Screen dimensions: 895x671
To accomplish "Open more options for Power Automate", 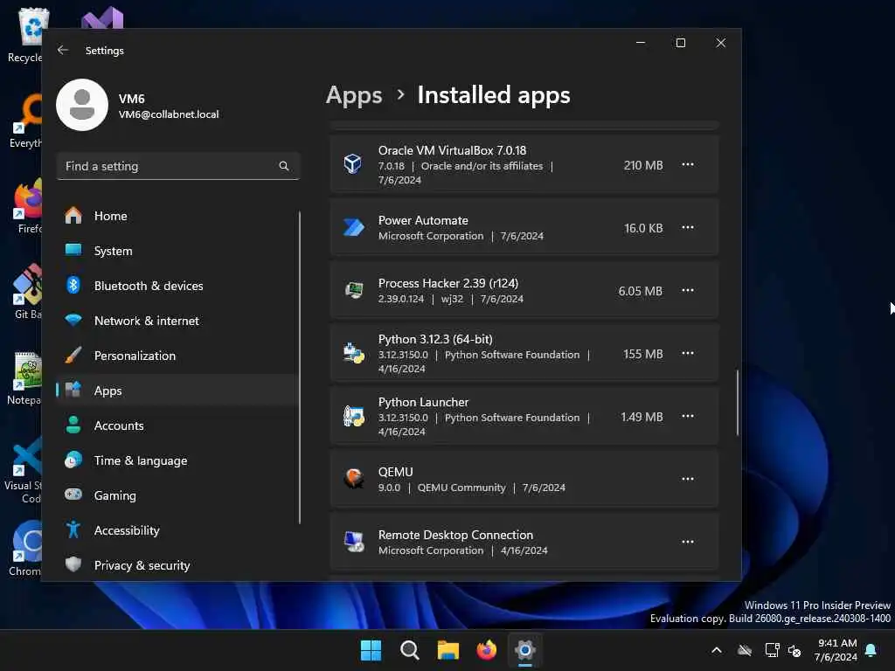I will click(688, 227).
